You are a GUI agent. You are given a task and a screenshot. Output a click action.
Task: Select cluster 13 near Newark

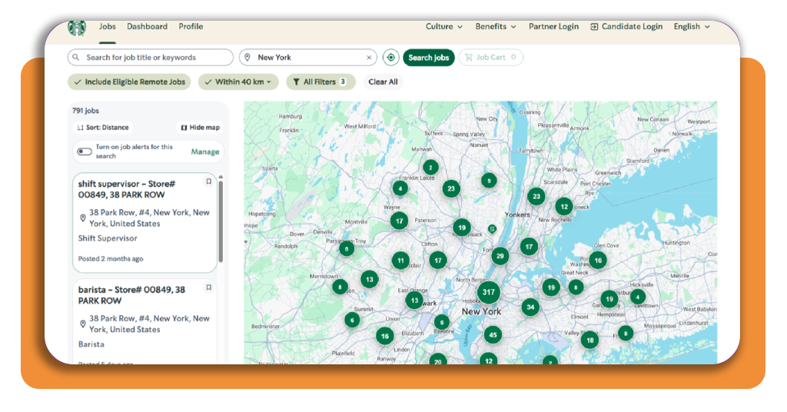pos(414,301)
